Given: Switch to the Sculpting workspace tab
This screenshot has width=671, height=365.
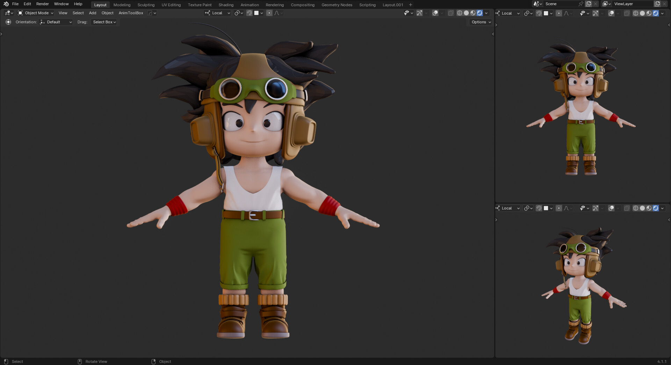Looking at the screenshot, I should click(x=146, y=5).
